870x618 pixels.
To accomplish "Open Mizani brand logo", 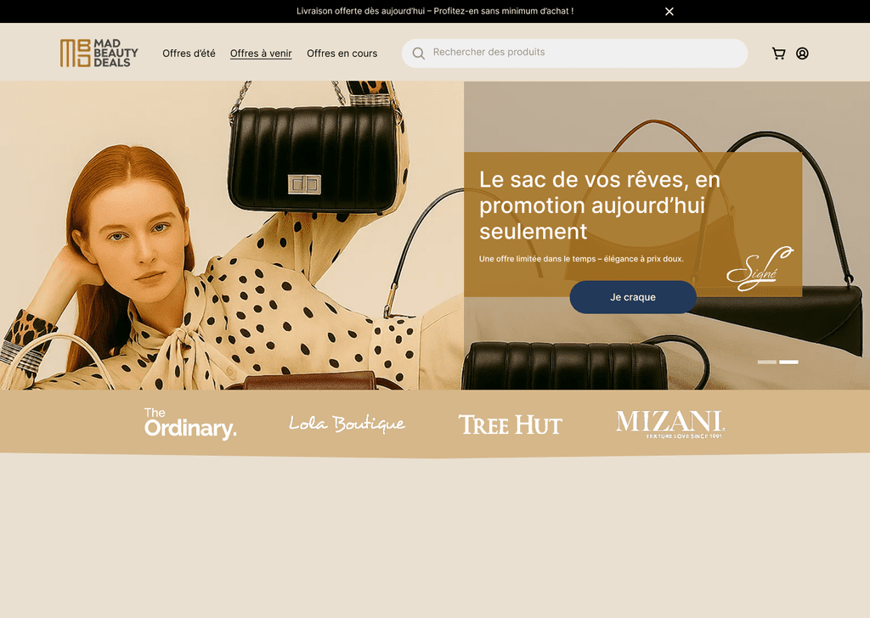I will pyautogui.click(x=670, y=424).
